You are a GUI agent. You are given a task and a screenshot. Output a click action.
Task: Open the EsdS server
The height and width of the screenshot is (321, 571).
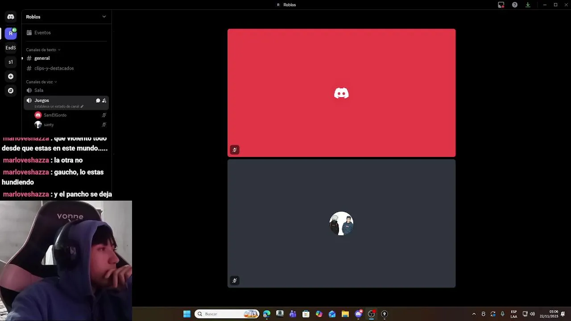(x=11, y=48)
